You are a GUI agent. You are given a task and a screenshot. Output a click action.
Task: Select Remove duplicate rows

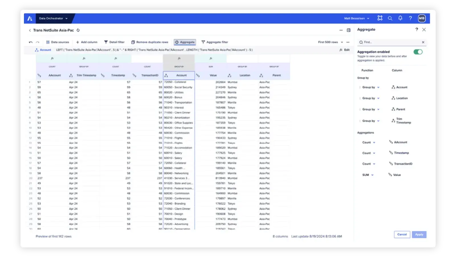pos(150,42)
